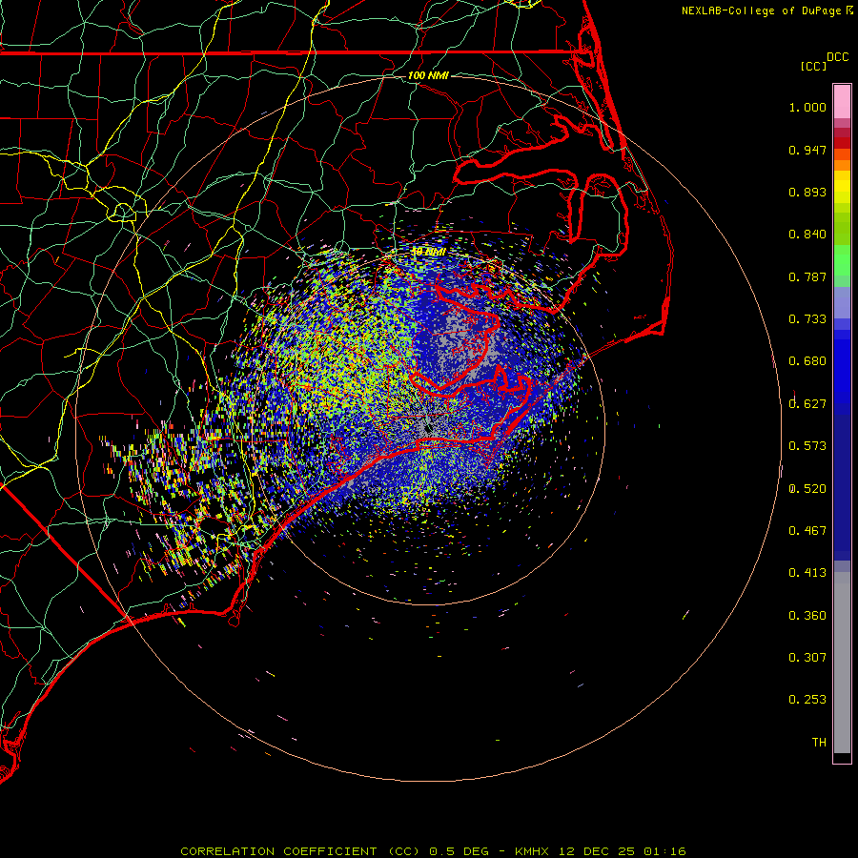Viewport: 858px width, 858px height.
Task: Click the CORRELATION COEFFICIENT (CC) caption text
Action: (x=300, y=851)
